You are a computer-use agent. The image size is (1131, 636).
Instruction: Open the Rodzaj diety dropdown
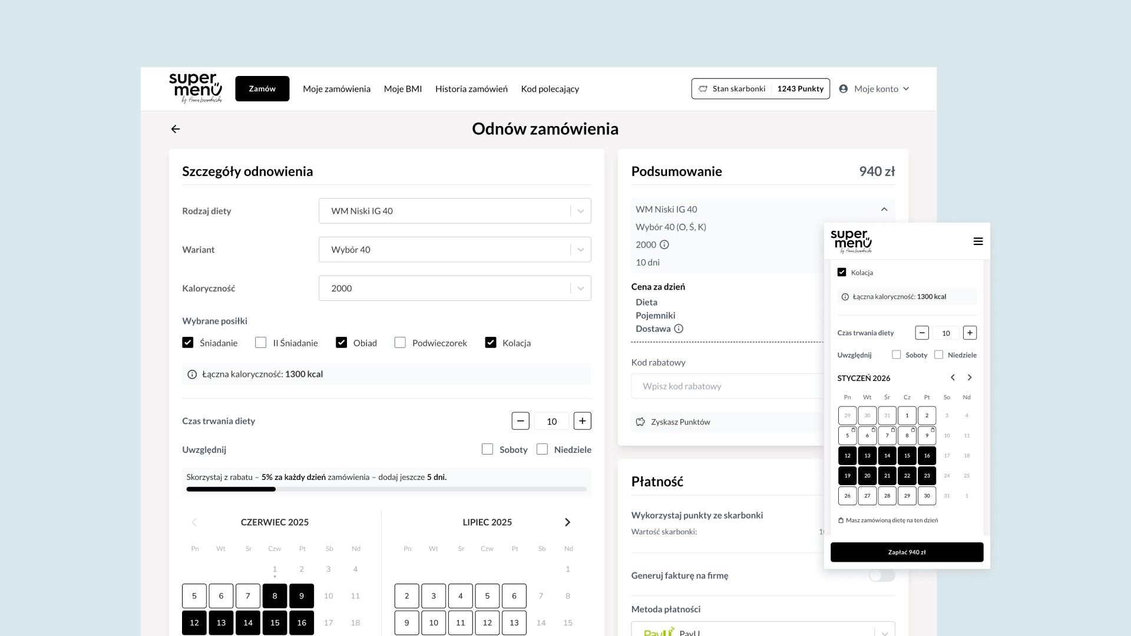pos(454,211)
